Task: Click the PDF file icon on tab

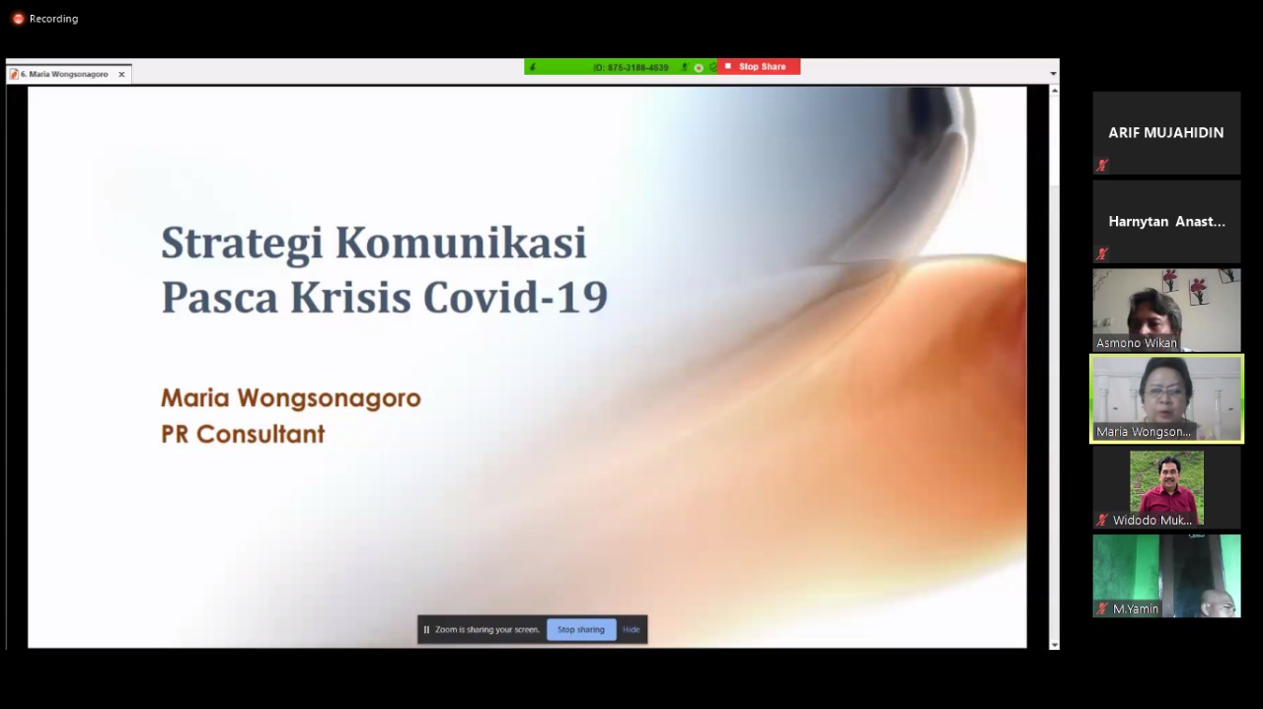Action: coord(14,75)
